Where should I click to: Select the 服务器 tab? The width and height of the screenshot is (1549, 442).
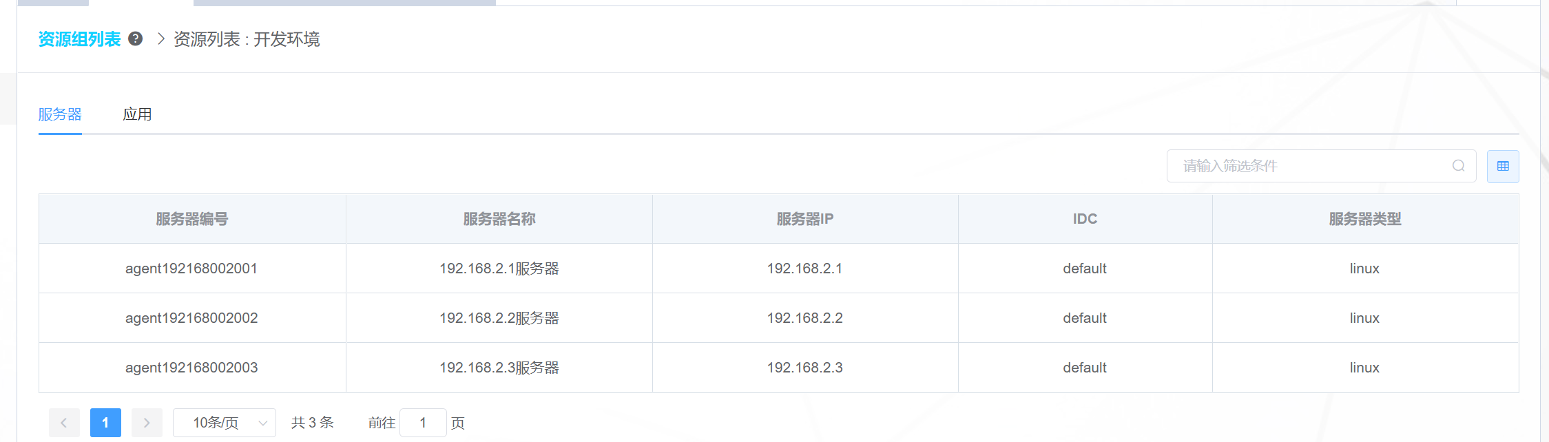[x=60, y=114]
